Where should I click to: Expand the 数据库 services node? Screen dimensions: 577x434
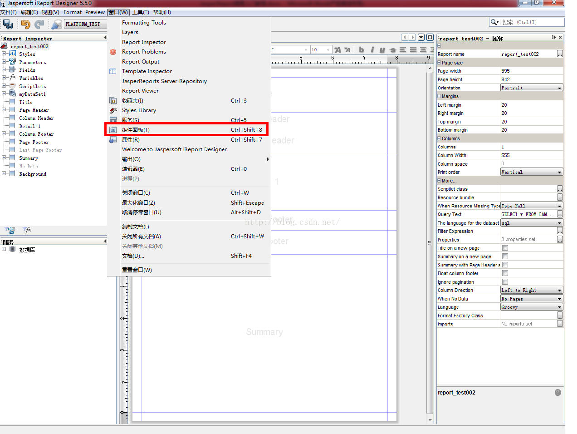click(x=4, y=249)
